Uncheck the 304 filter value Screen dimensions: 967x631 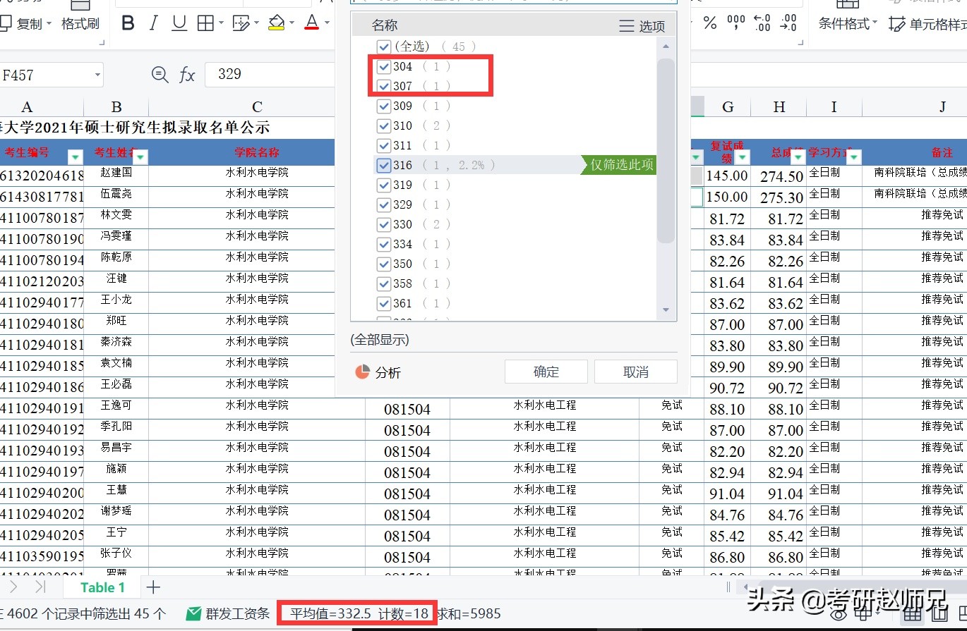tap(383, 66)
